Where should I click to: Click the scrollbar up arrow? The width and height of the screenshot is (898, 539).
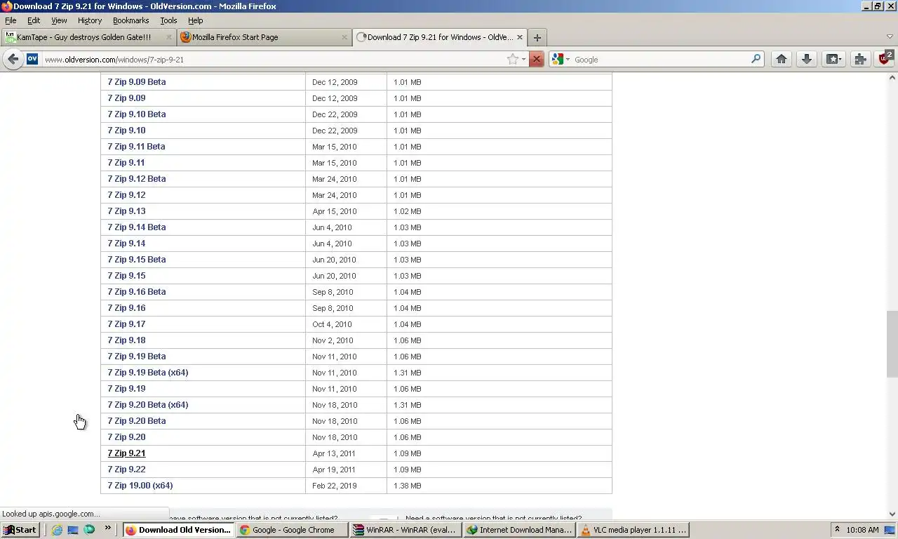[x=892, y=78]
